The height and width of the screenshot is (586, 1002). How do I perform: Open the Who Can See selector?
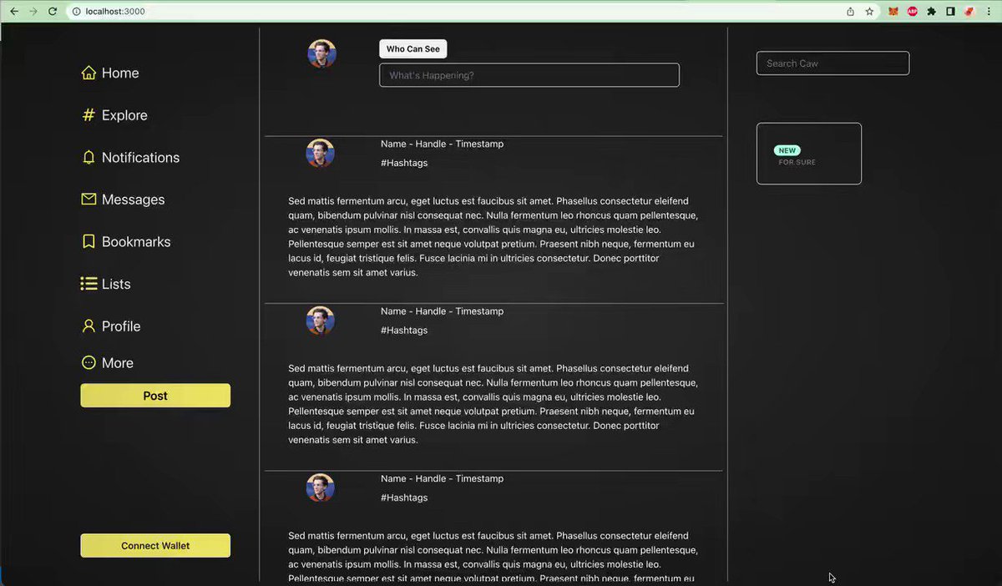point(412,48)
